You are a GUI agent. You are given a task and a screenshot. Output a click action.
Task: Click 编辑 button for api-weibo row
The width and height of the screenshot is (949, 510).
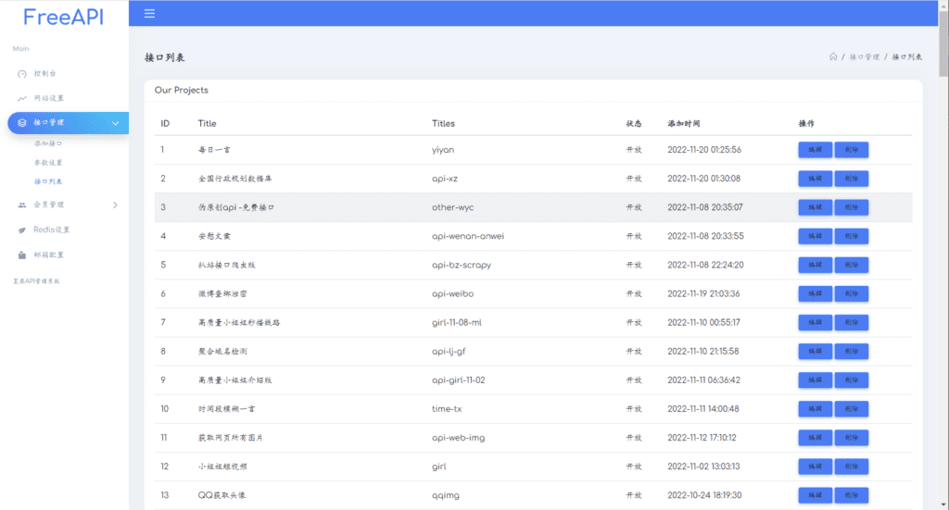coord(815,293)
